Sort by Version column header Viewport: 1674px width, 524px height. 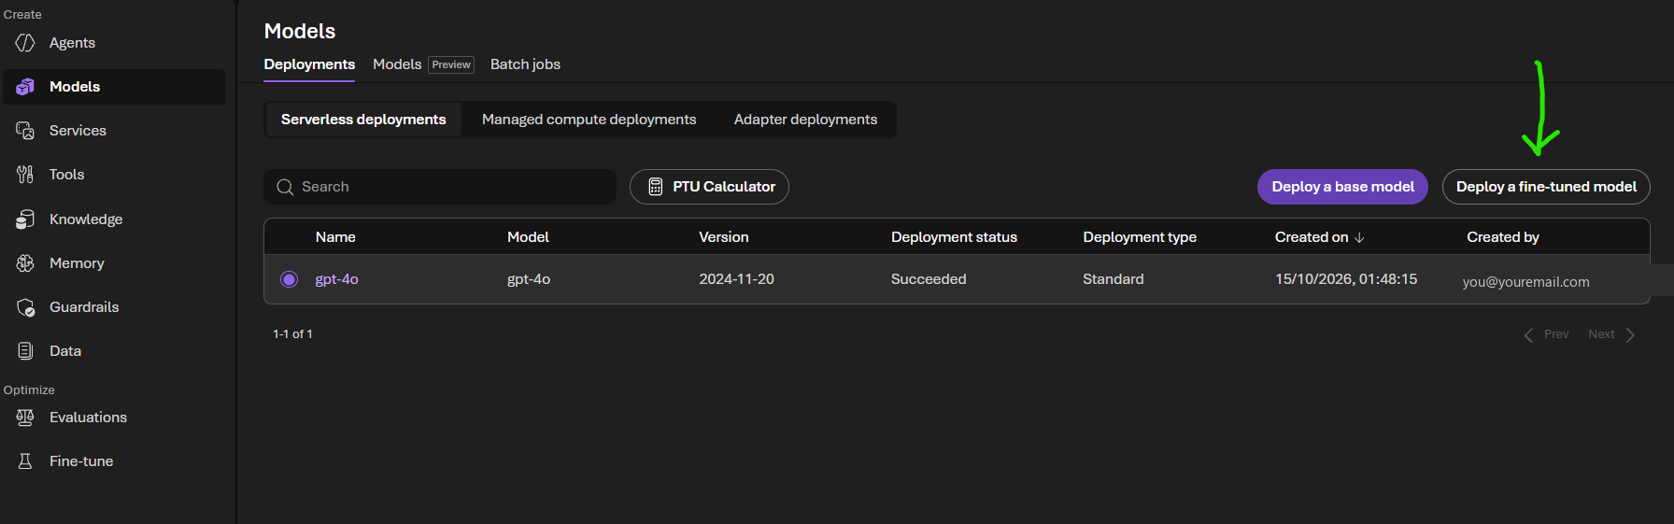[724, 237]
